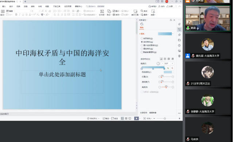The width and height of the screenshot is (233, 142).
Task: Expand the fill gradient preset dropdown
Action: coord(173,34)
